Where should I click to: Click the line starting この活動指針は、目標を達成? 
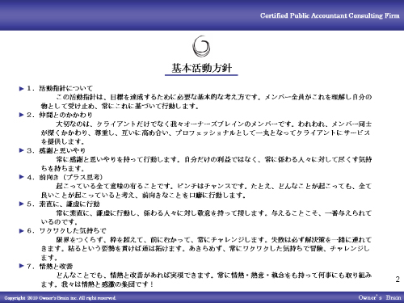(x=214, y=97)
